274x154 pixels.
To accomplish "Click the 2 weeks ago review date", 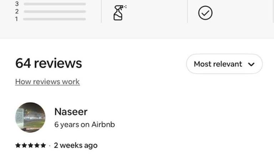I will tap(76, 145).
